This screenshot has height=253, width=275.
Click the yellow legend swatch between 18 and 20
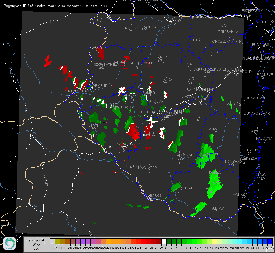tap(214, 241)
